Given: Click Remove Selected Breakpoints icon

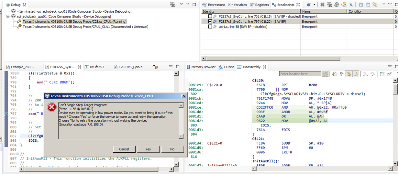Looking at the screenshot, I should click(322, 5).
